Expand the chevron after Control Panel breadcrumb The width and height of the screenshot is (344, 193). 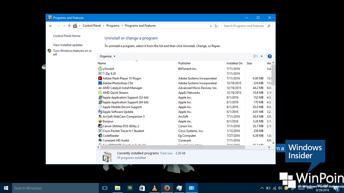point(104,26)
